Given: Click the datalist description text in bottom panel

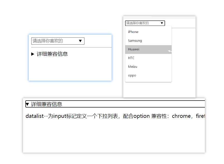Looking at the screenshot, I should tap(115, 116).
